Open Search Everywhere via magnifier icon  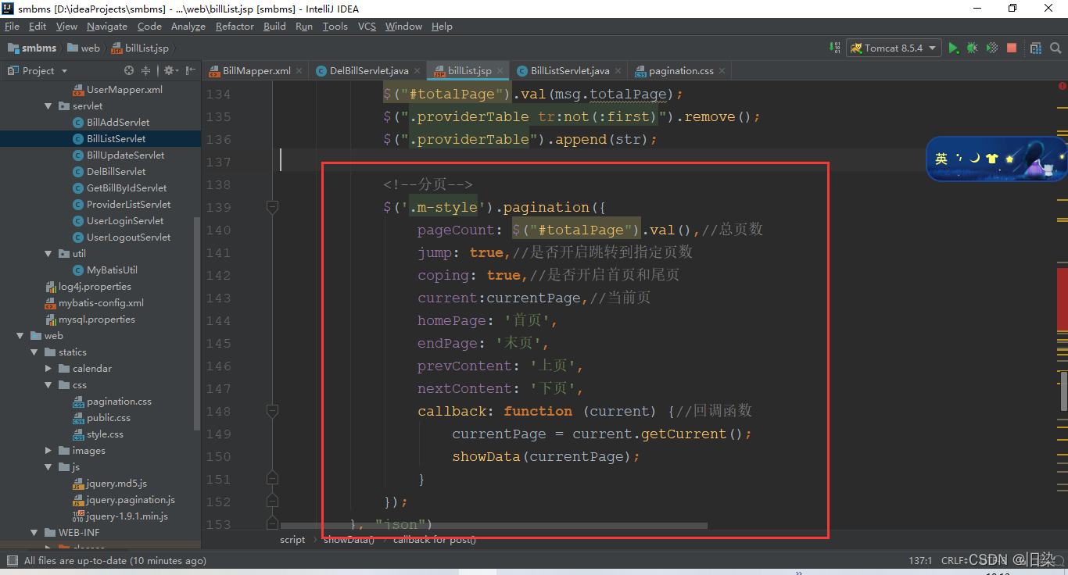pos(1055,48)
